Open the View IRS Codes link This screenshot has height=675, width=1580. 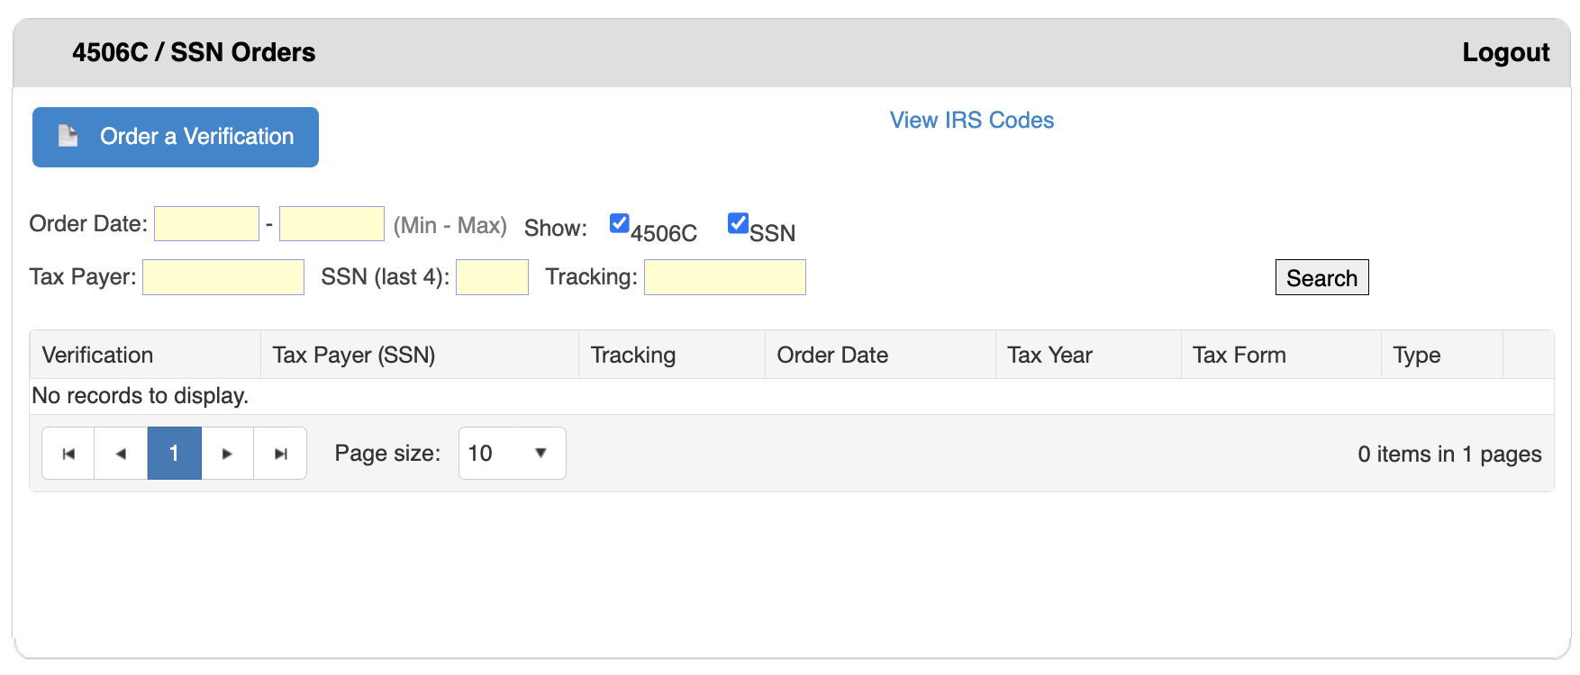(971, 121)
